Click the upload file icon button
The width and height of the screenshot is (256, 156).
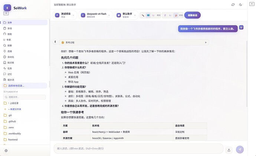(x=229, y=150)
